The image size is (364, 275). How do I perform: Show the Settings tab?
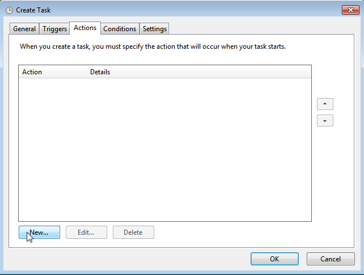[x=155, y=29]
